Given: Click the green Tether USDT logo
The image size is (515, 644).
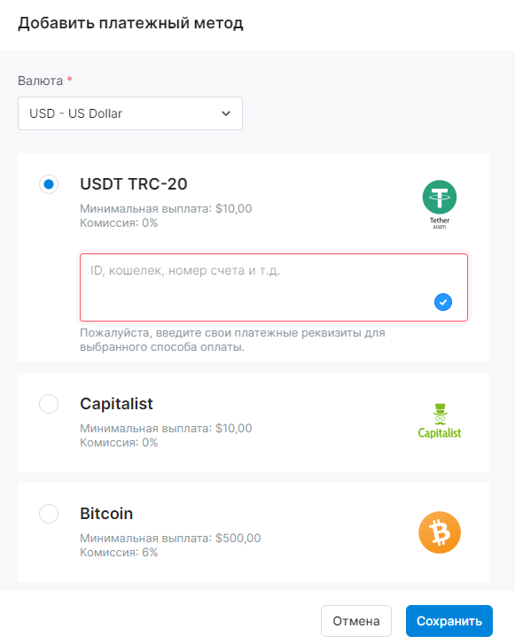Looking at the screenshot, I should click(x=440, y=205).
